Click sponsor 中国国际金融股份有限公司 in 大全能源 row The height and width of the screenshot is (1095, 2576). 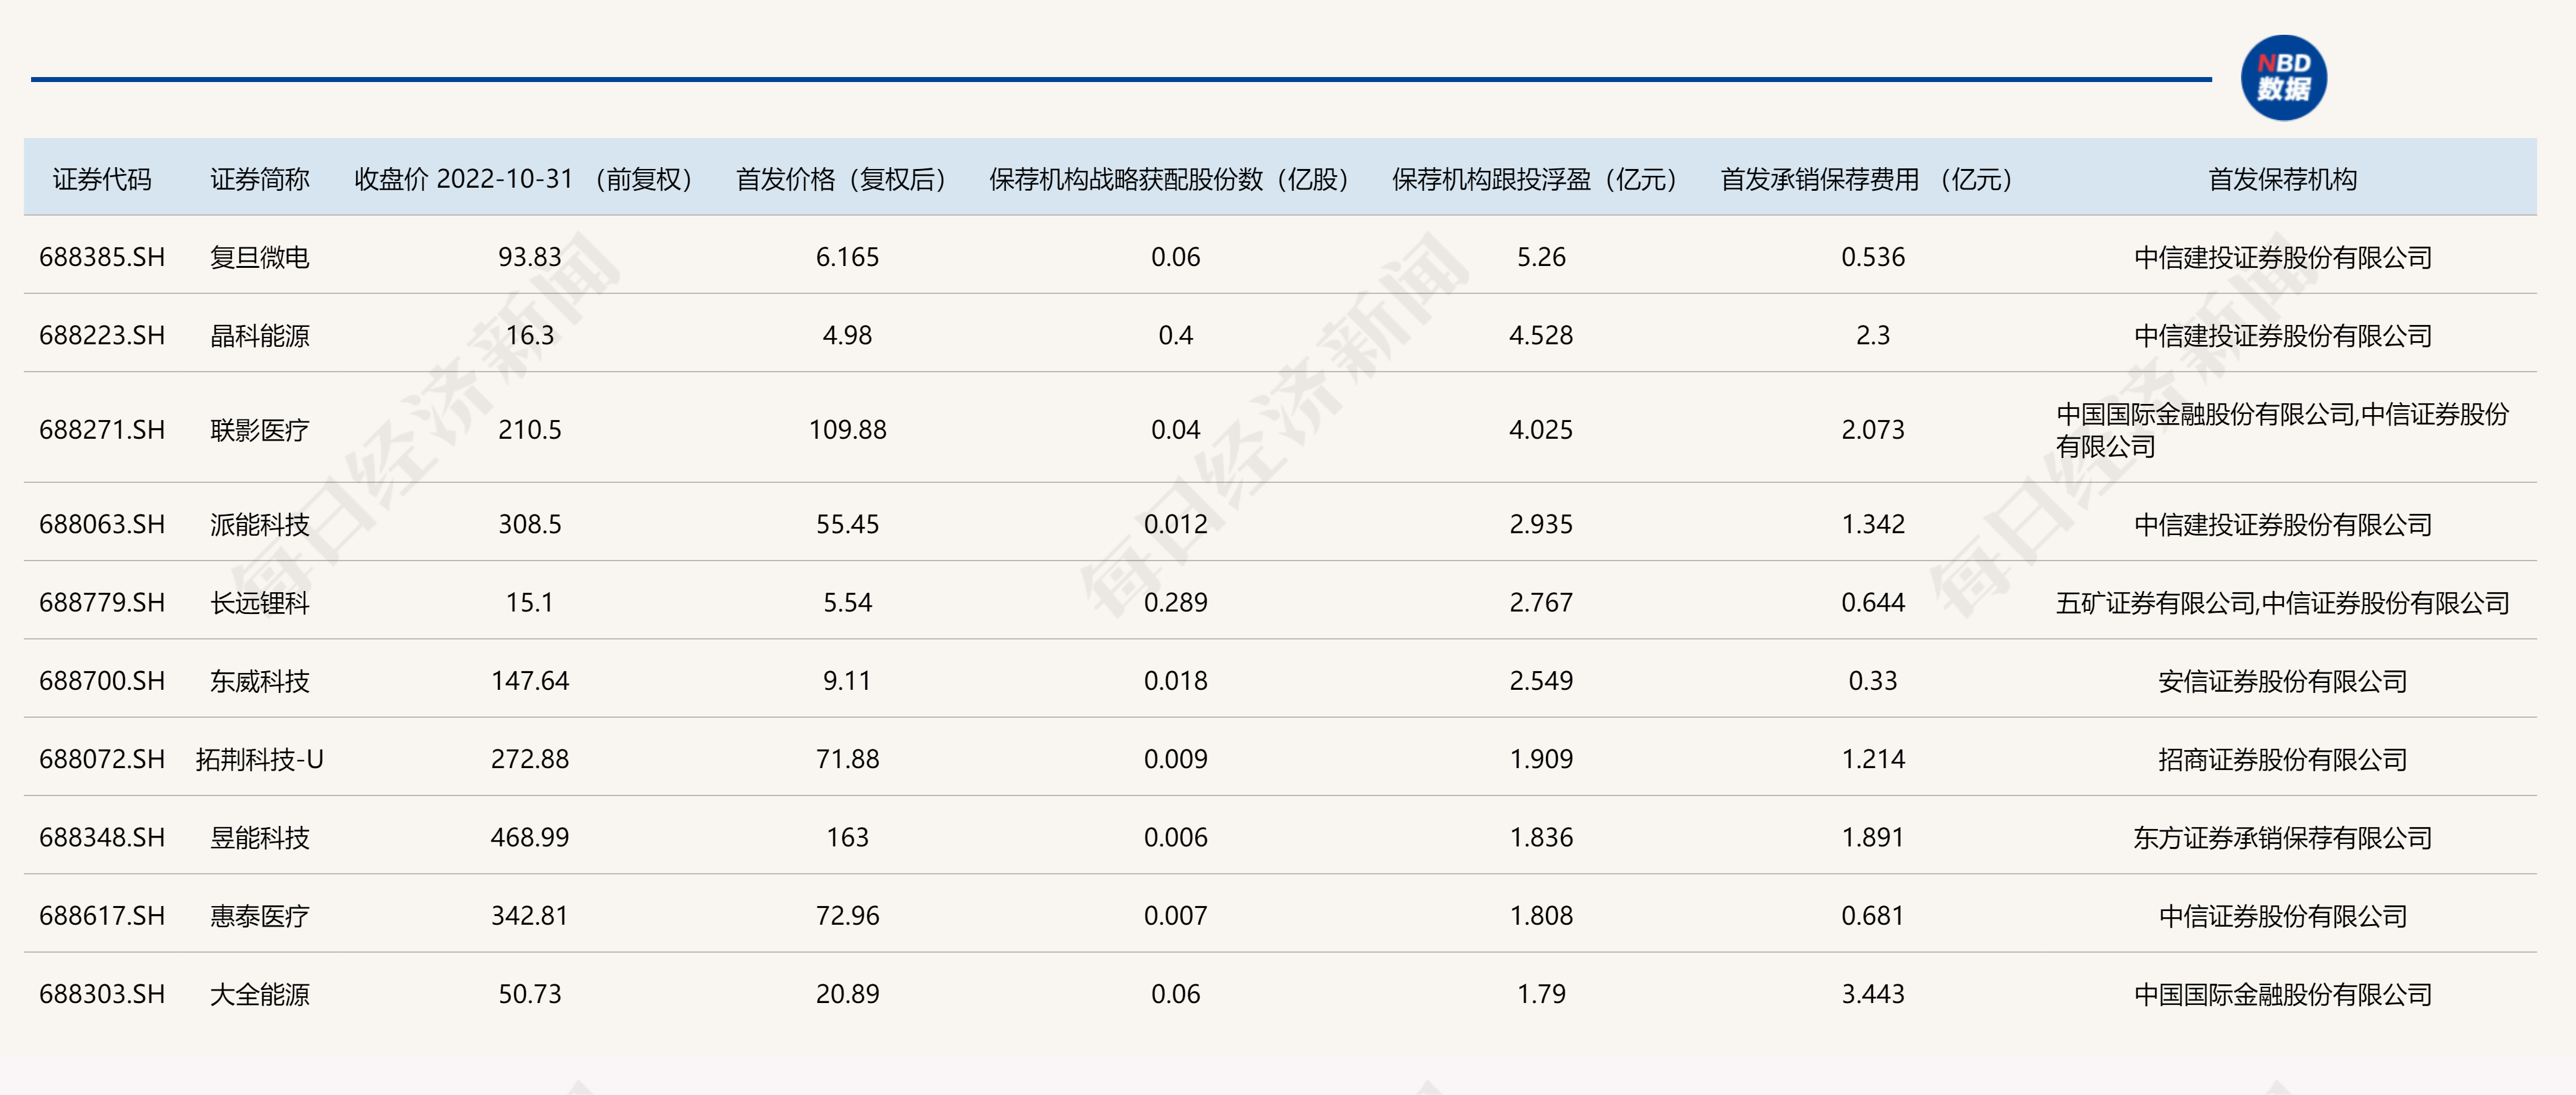tap(2282, 994)
